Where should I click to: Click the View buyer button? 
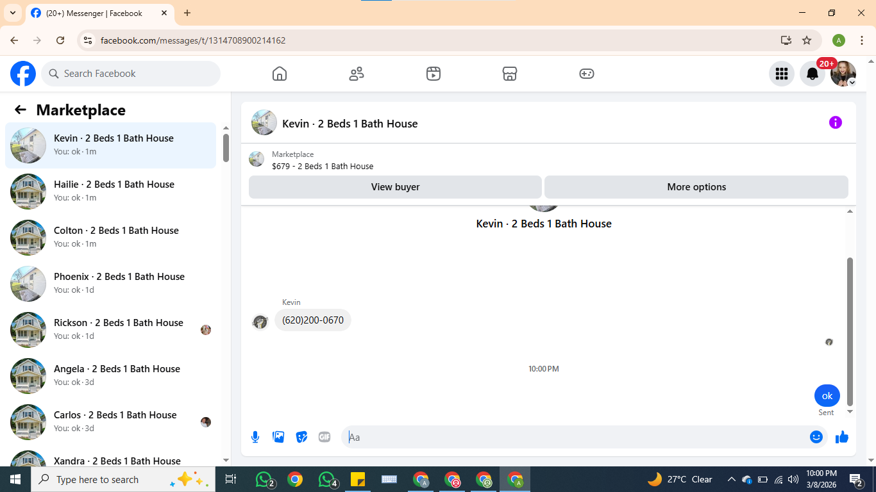point(395,187)
